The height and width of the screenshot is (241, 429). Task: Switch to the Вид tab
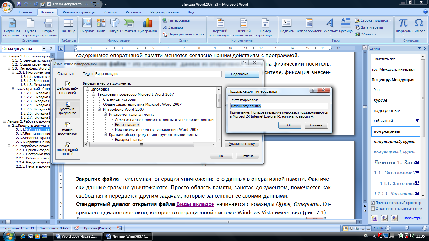(191, 13)
